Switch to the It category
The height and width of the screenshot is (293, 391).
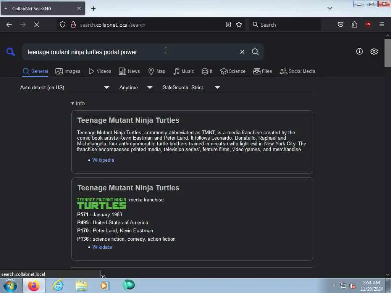[207, 71]
